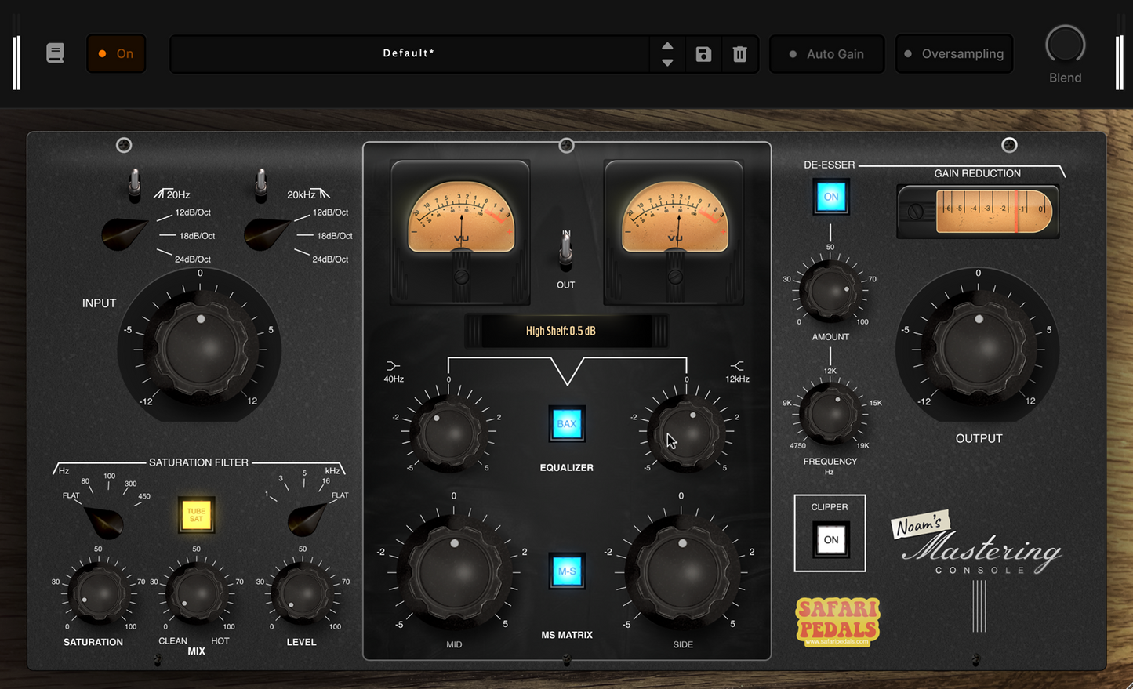The width and height of the screenshot is (1133, 689).
Task: Click the High Shelf readout display
Action: coord(566,331)
